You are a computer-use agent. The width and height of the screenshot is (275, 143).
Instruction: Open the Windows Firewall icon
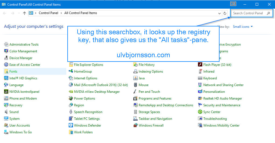135,125
